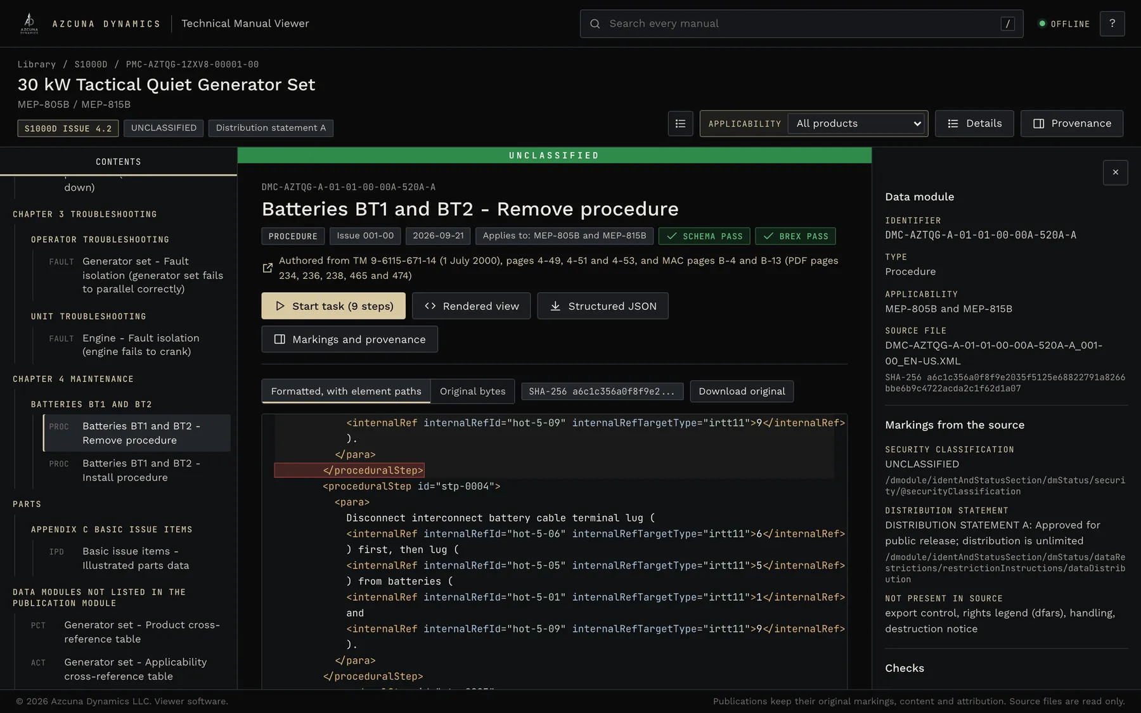
Task: Click S1000D in the breadcrumb
Action: click(x=91, y=64)
